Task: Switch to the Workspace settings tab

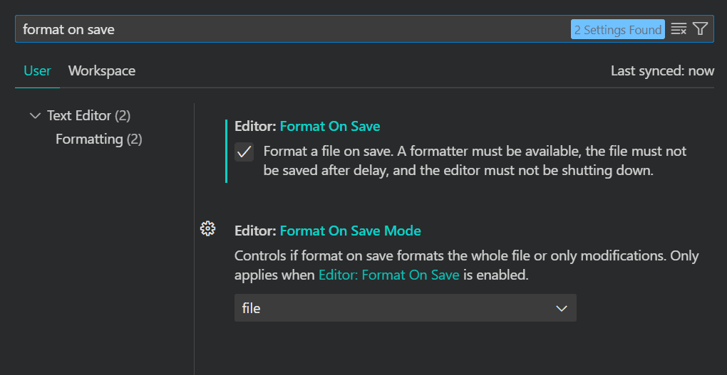Action: click(102, 71)
